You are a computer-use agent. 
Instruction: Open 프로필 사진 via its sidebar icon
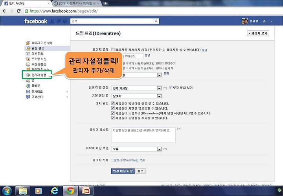[x=28, y=59]
